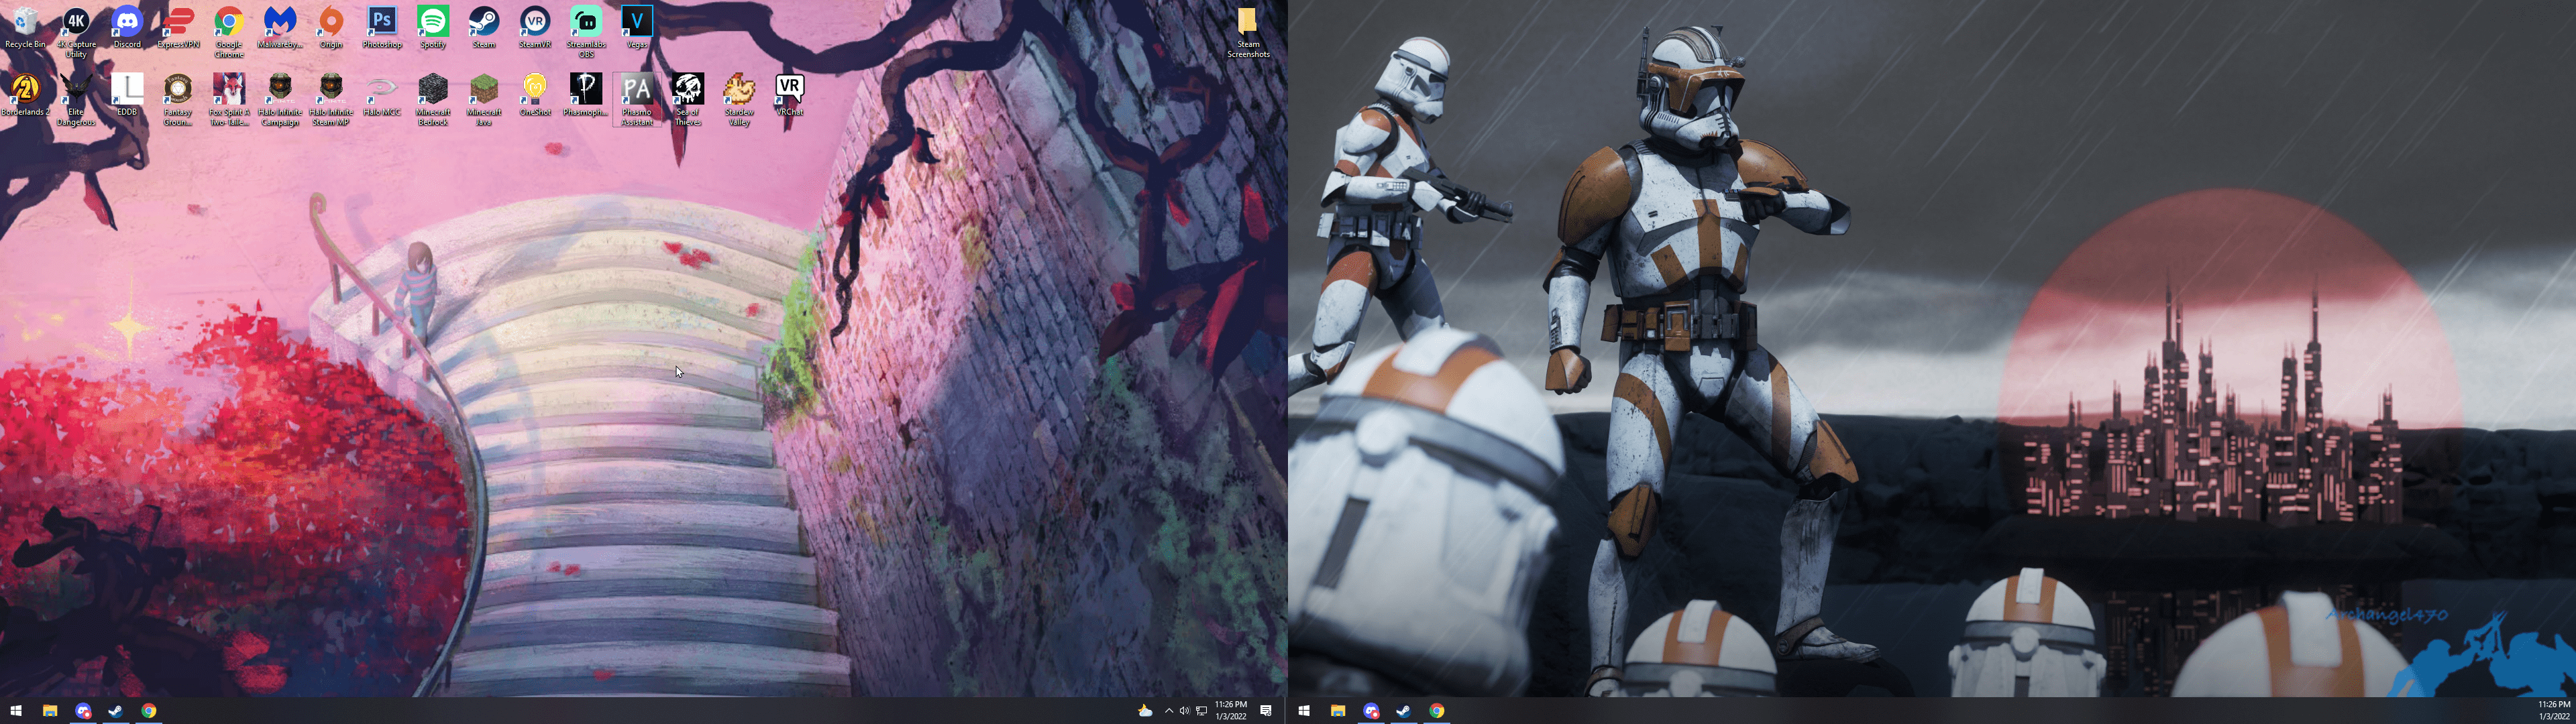Open the Windows Start menu on left monitor
Screen dimensions: 2576x724
click(16, 711)
